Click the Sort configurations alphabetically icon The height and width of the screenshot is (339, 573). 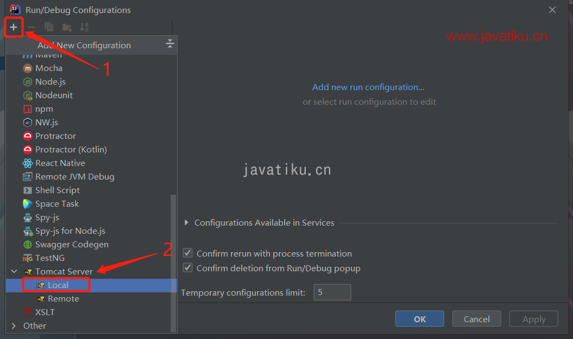pyautogui.click(x=84, y=27)
